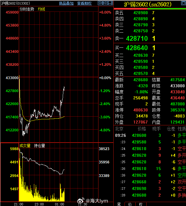
Task: Click the trade row with 现手 15
Action: [x=150, y=169]
